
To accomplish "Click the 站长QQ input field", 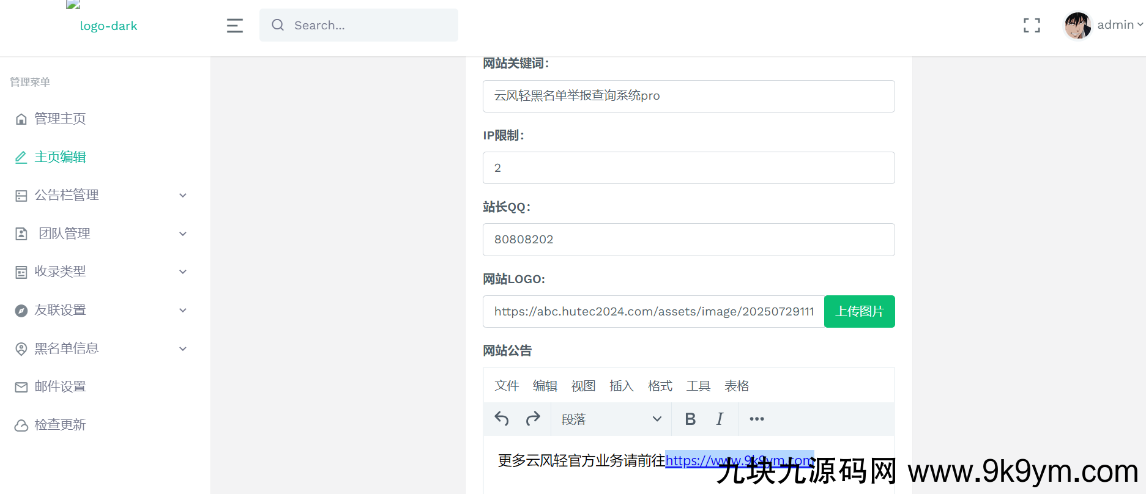I will pyautogui.click(x=688, y=240).
